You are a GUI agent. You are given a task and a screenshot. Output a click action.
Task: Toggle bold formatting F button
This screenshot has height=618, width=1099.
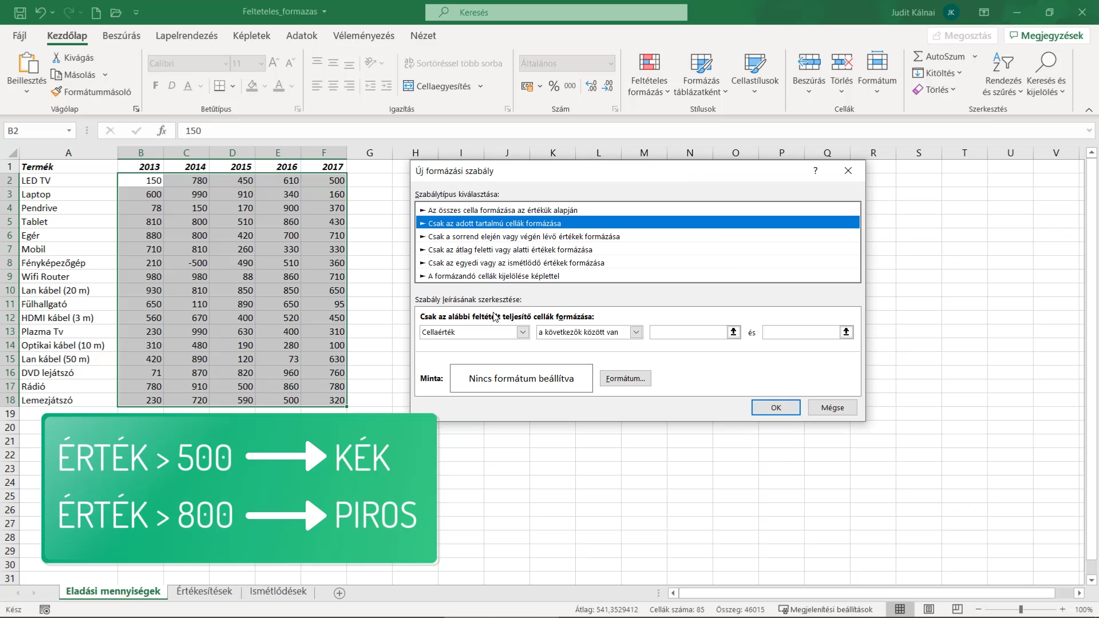(x=156, y=86)
